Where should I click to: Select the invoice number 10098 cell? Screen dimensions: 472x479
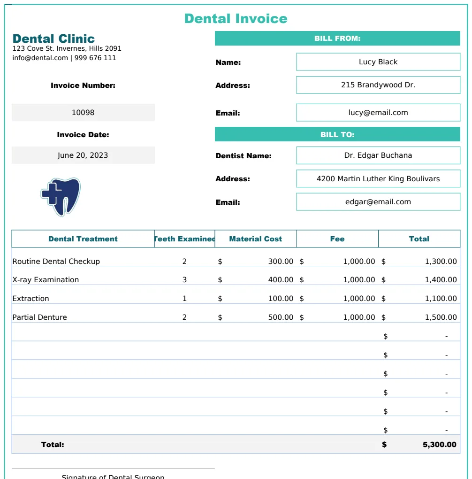(x=83, y=112)
